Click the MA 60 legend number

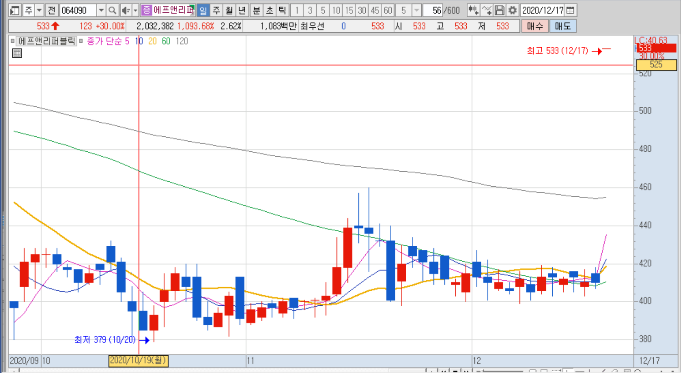(166, 41)
